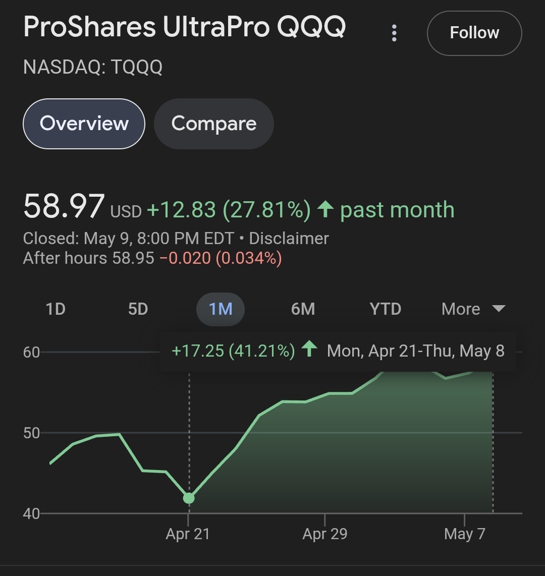Open the Disclaimer link
The image size is (545, 576).
pos(289,239)
